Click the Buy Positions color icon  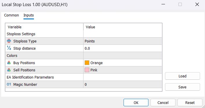(x=9, y=63)
